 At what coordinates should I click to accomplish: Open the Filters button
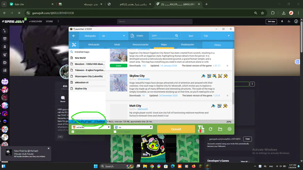pos(217,45)
